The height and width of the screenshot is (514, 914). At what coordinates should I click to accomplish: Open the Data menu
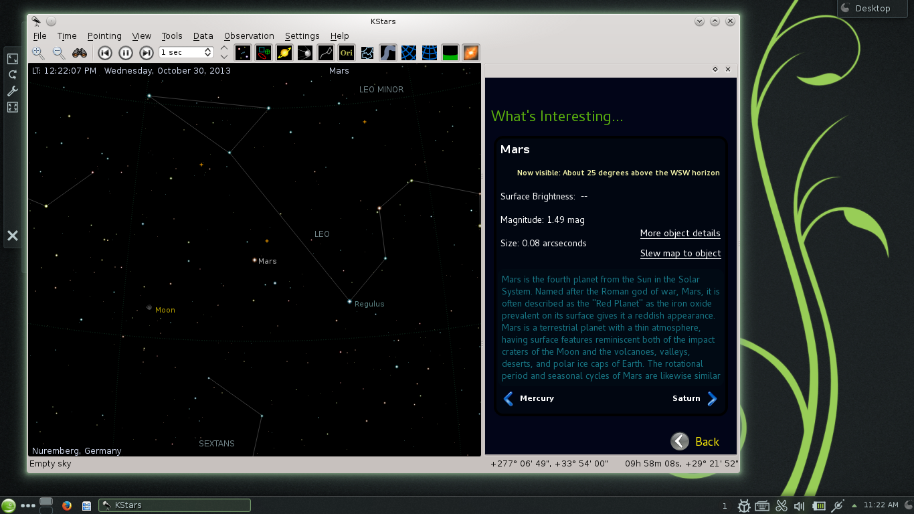coord(203,36)
